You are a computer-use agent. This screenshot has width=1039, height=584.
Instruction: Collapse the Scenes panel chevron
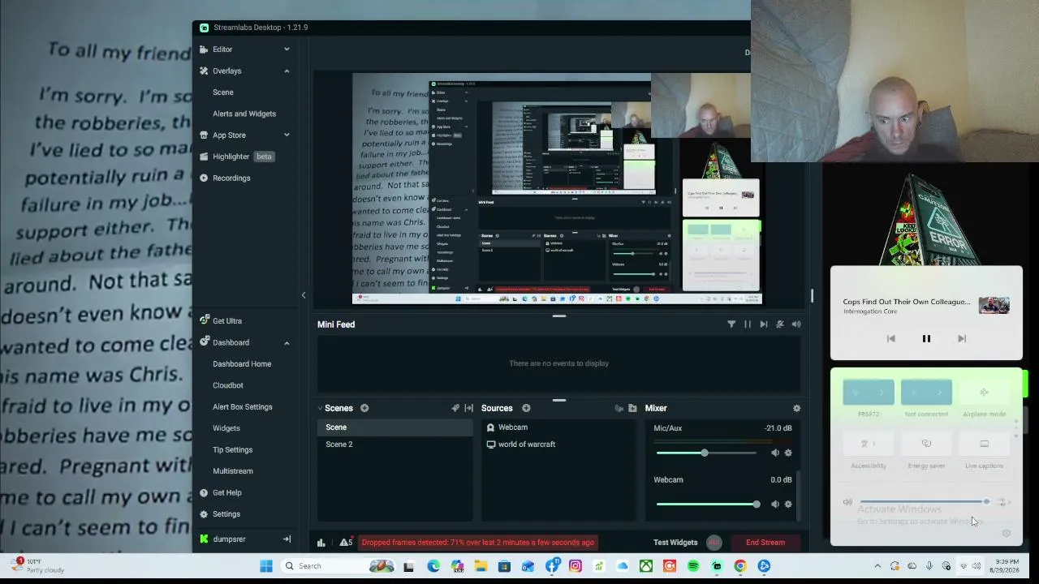(x=320, y=409)
